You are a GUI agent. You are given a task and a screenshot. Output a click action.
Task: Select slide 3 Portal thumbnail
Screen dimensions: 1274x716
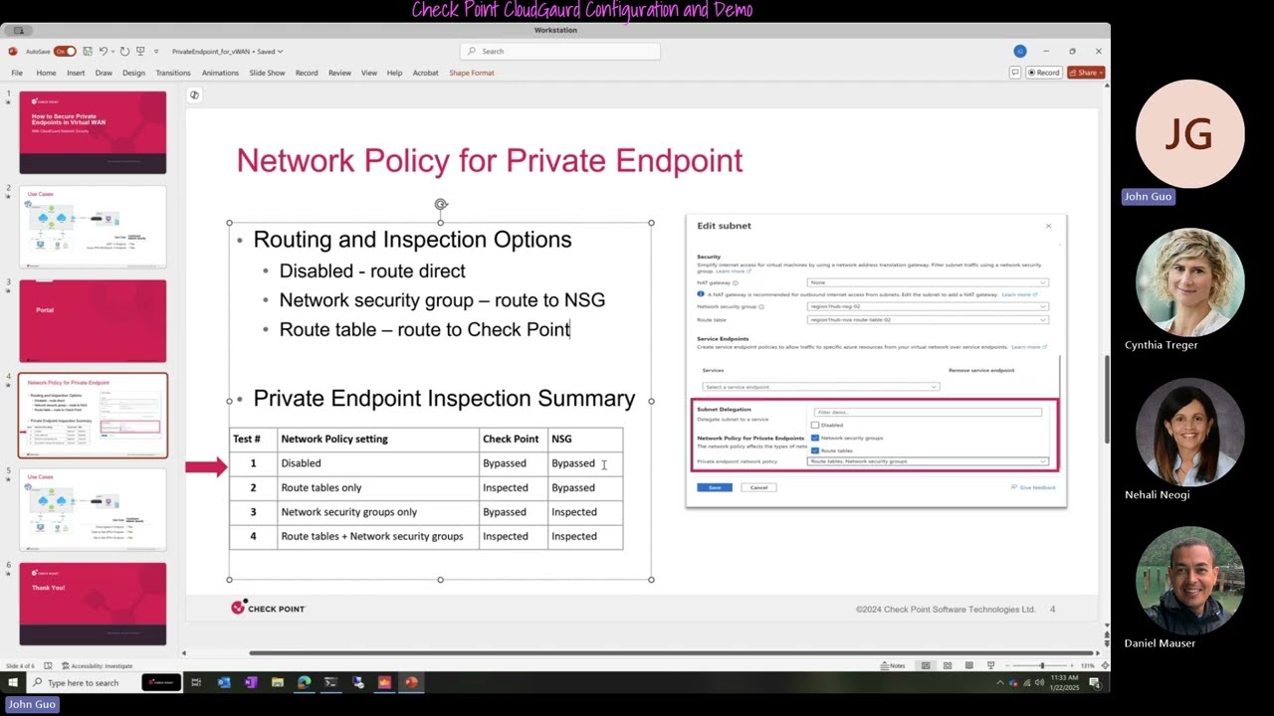(x=93, y=321)
